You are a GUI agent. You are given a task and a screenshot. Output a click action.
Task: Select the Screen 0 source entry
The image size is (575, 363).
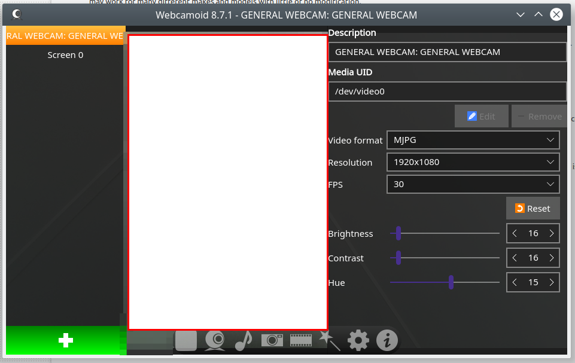[x=65, y=54]
